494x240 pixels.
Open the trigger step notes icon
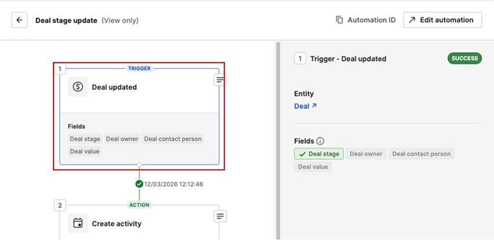[x=220, y=80]
